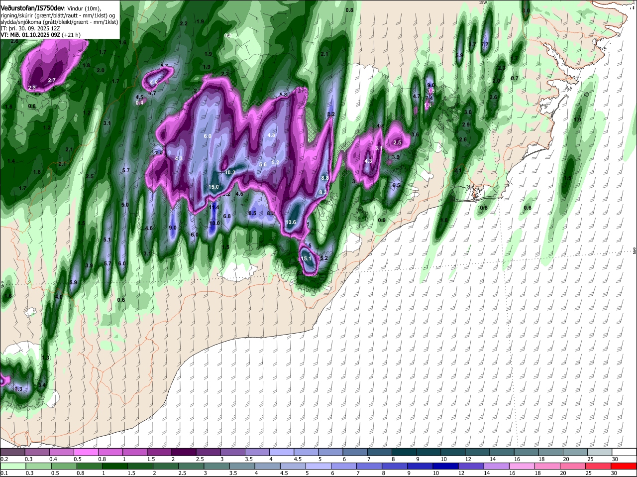637x477 pixels.
Task: Select snow-scale teal swatch labeled 9
Action: [x=428, y=452]
